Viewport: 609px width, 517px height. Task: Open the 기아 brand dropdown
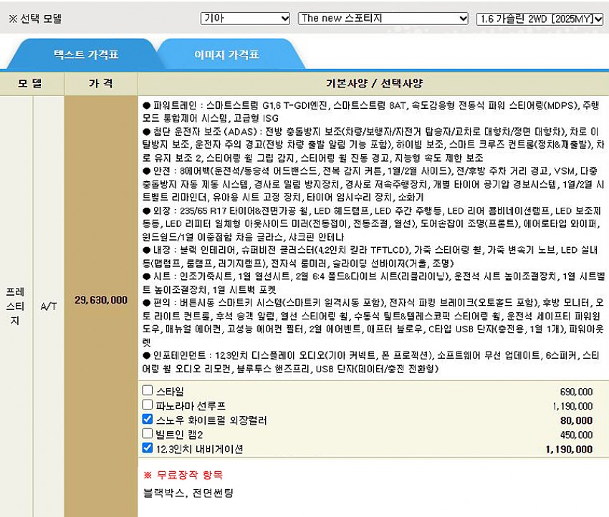pyautogui.click(x=245, y=19)
